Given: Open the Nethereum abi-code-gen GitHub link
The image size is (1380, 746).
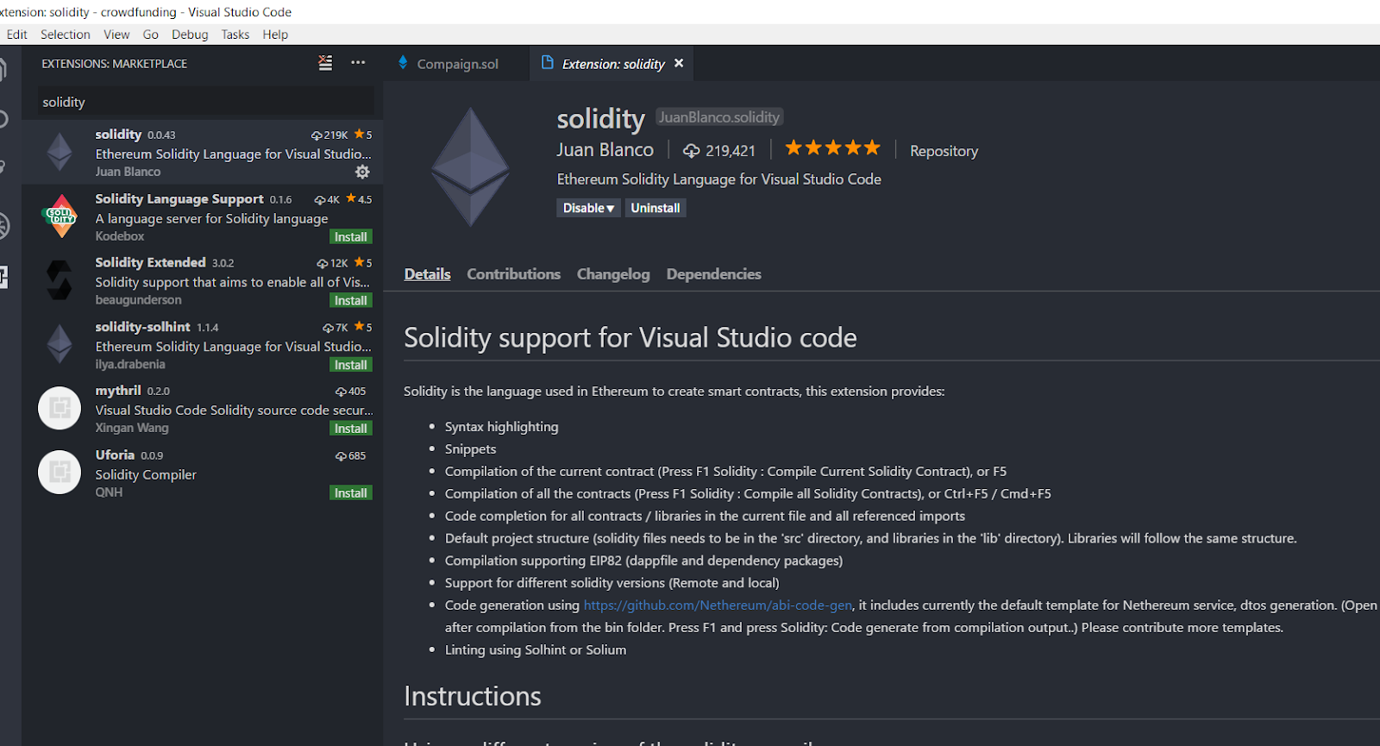Looking at the screenshot, I should (718, 605).
